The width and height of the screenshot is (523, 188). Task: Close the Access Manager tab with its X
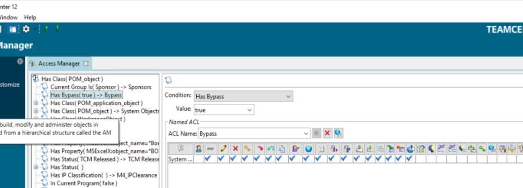pos(86,63)
